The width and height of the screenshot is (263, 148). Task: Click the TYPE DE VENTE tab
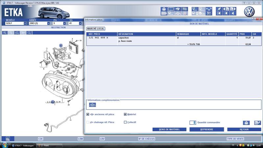235,139
